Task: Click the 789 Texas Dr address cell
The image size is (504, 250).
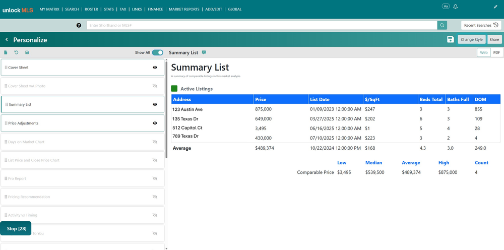Action: pyautogui.click(x=185, y=136)
